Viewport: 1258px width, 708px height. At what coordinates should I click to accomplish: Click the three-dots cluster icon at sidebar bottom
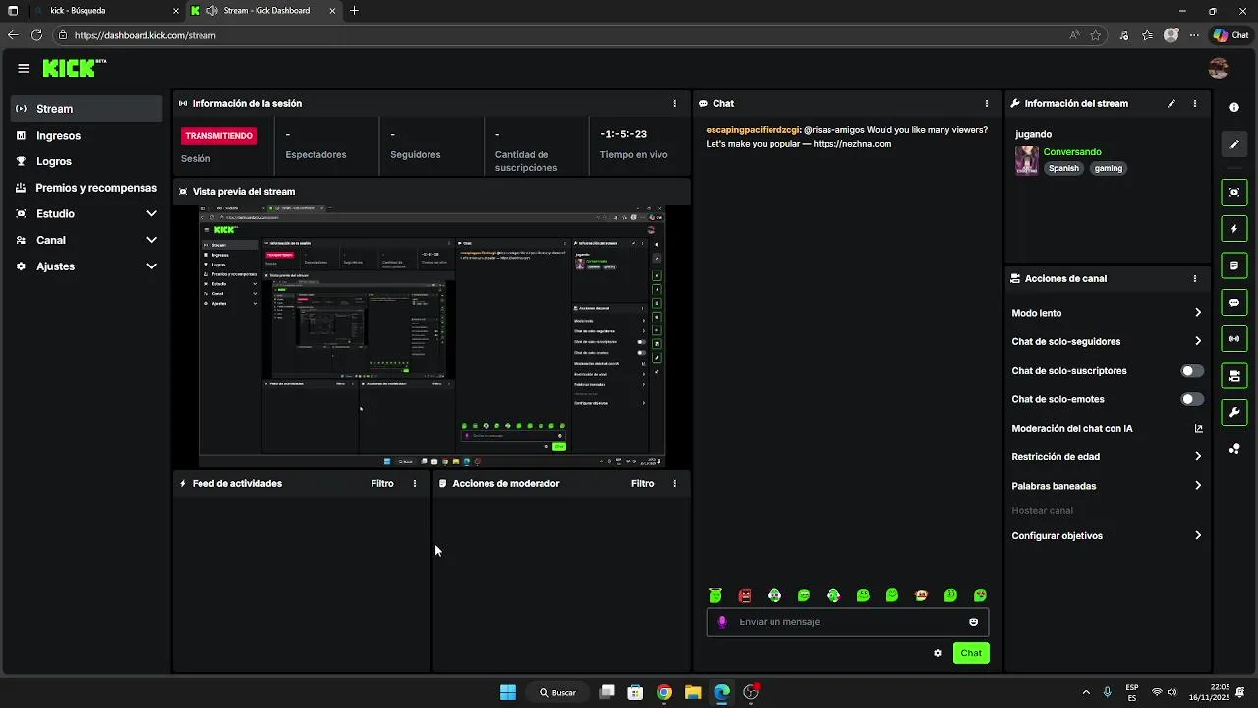tap(1234, 449)
